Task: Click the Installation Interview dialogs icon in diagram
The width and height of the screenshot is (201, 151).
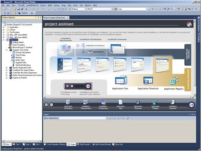Action: coord(117,49)
